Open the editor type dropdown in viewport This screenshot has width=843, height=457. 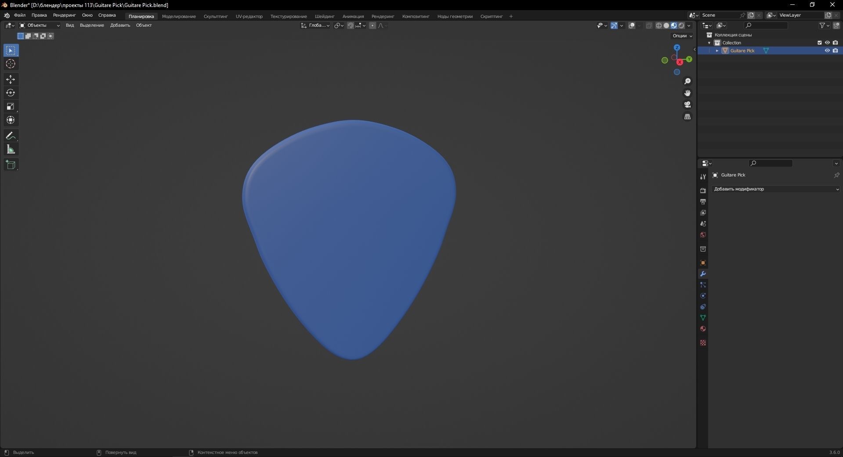point(10,25)
